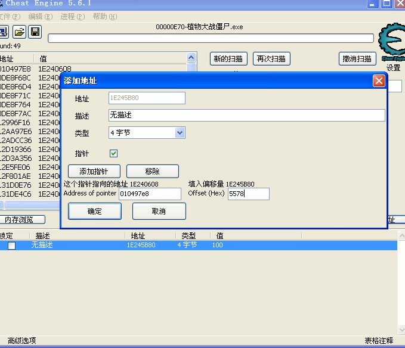
Task: Click the 再次扫描 button
Action: [271, 59]
